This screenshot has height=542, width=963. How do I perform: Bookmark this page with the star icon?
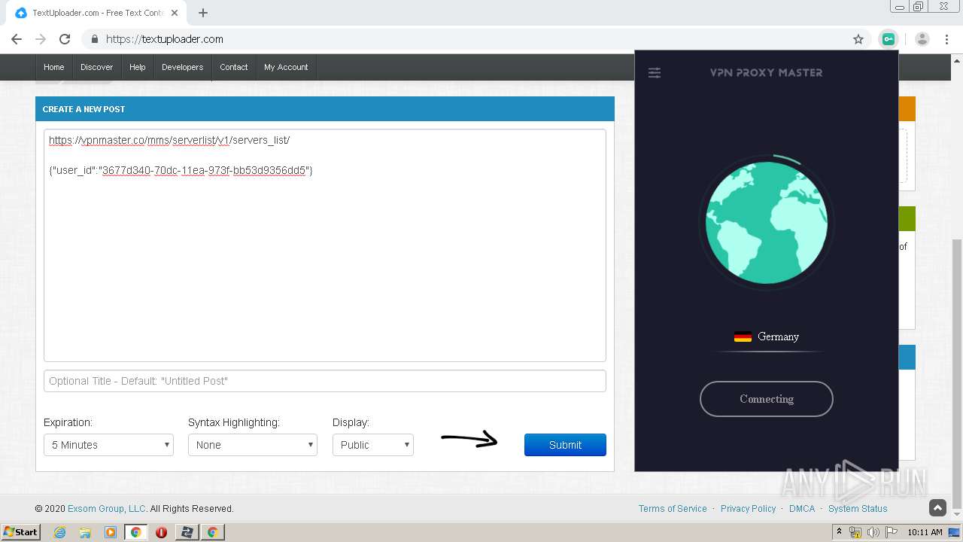point(858,39)
